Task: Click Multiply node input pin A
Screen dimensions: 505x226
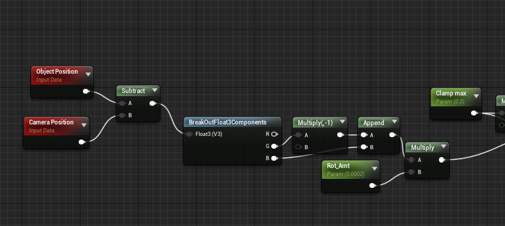Action: click(x=411, y=160)
